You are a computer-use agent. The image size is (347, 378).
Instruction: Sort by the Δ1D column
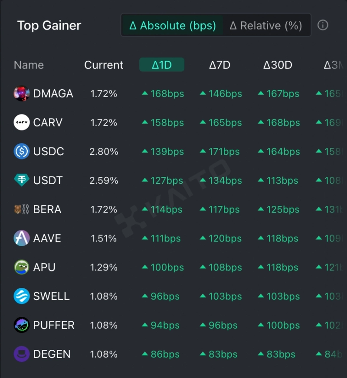pyautogui.click(x=162, y=65)
